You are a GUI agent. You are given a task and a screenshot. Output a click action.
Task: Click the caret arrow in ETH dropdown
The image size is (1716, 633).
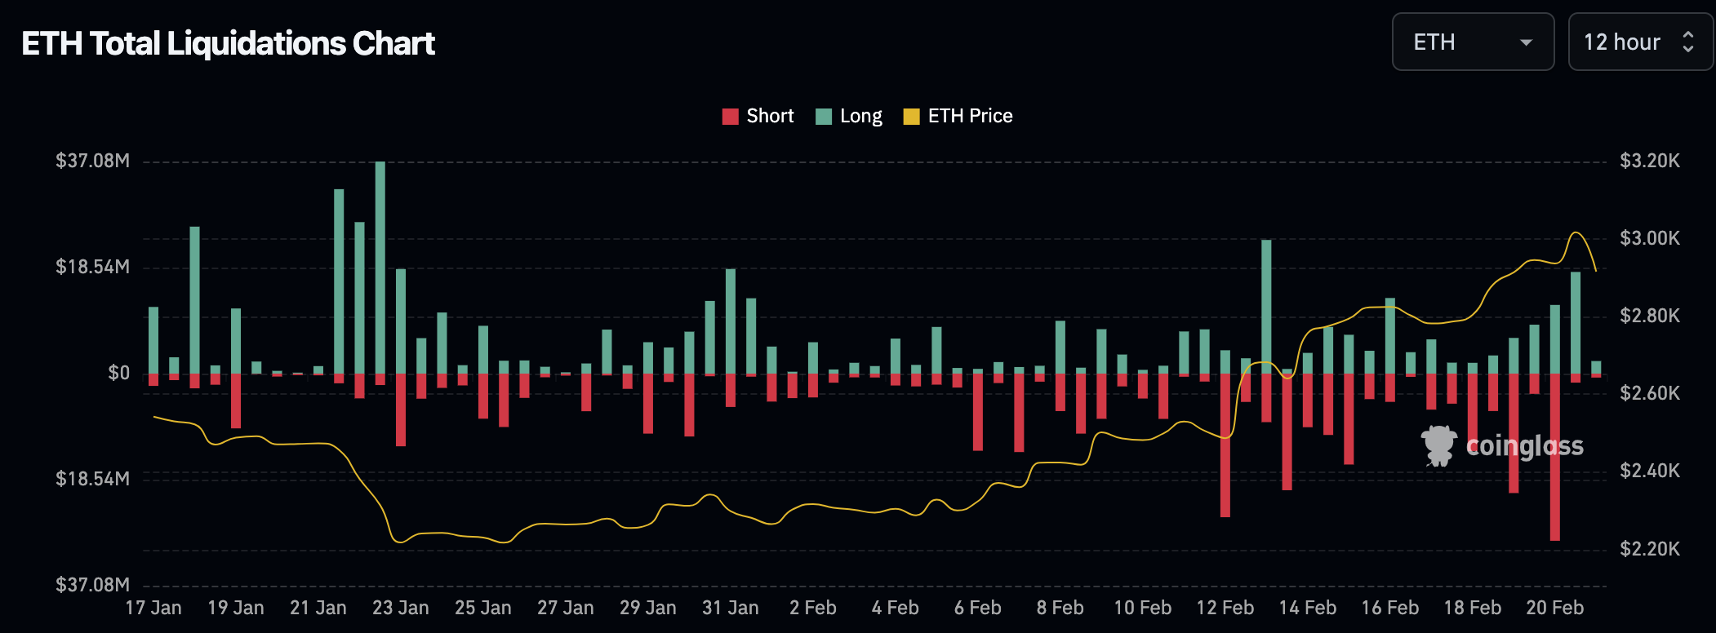tap(1526, 42)
